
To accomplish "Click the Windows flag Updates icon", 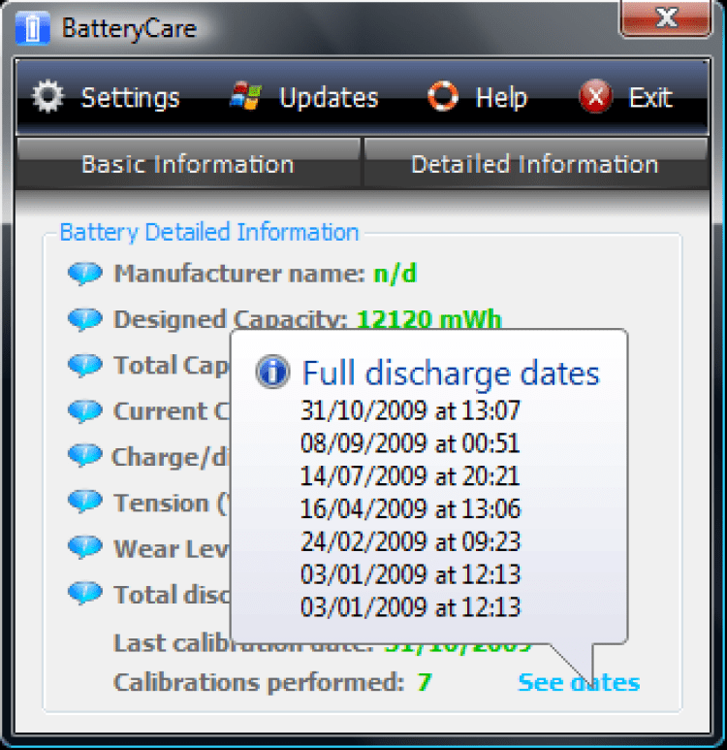I will click(245, 96).
